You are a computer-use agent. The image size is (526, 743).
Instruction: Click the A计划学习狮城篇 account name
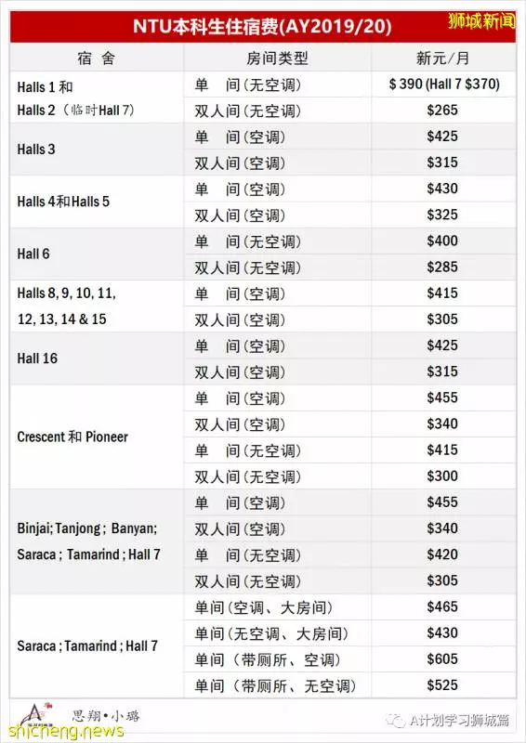pos(459,721)
